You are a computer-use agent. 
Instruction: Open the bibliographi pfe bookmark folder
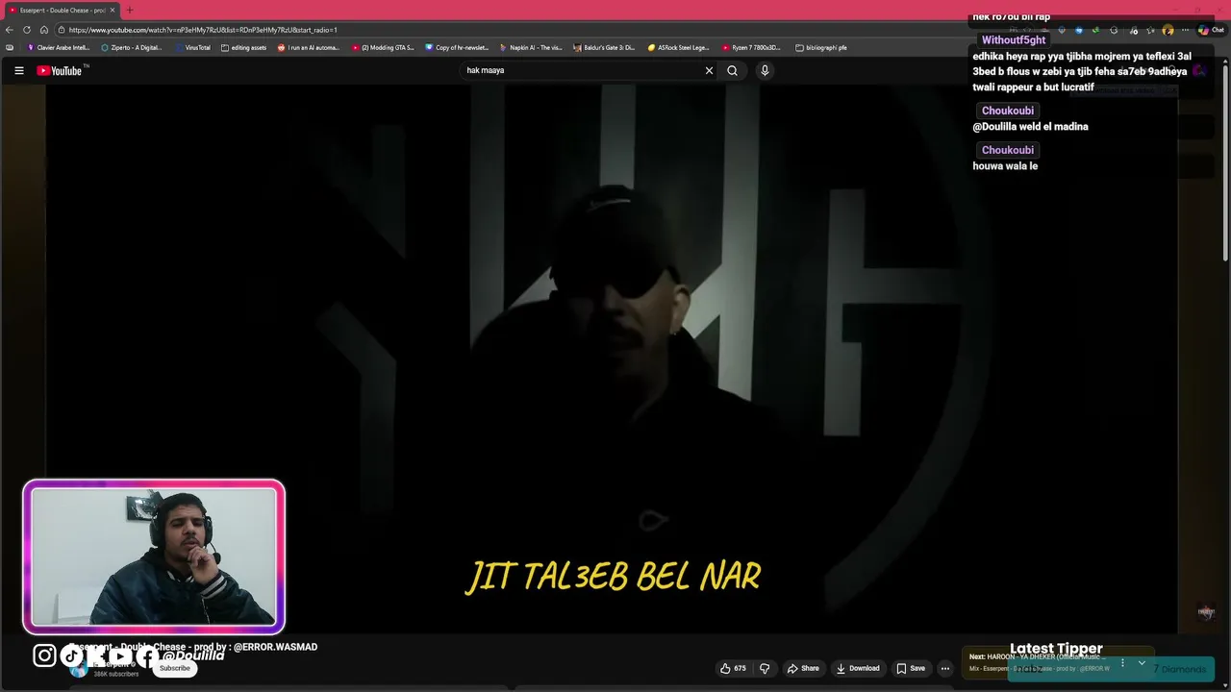(x=821, y=47)
